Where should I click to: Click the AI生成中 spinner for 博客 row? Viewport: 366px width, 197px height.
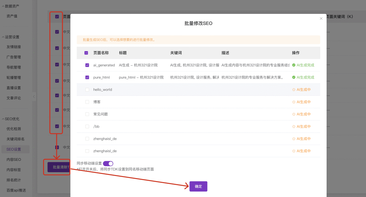293,102
